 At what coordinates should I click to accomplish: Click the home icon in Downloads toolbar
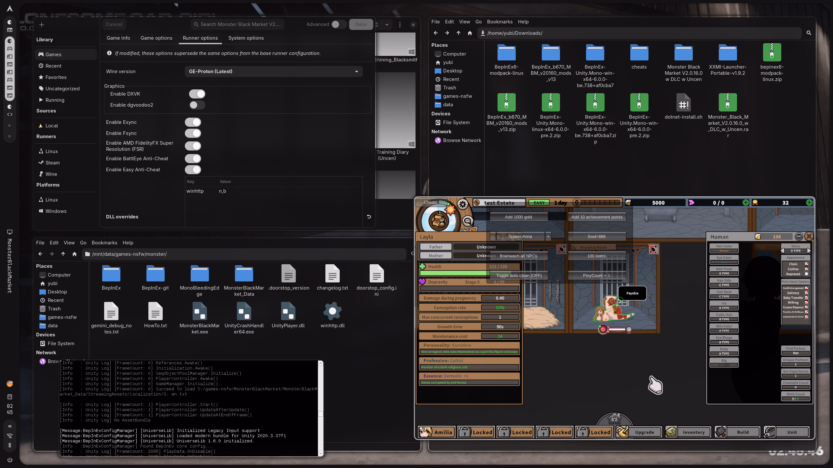point(470,33)
